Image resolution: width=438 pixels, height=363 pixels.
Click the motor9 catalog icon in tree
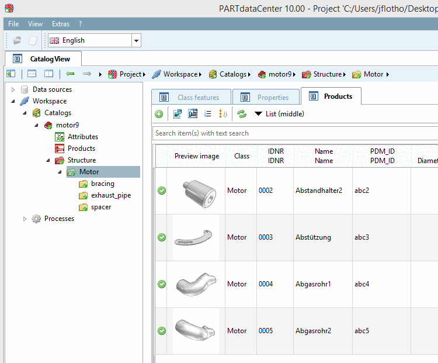coord(48,125)
